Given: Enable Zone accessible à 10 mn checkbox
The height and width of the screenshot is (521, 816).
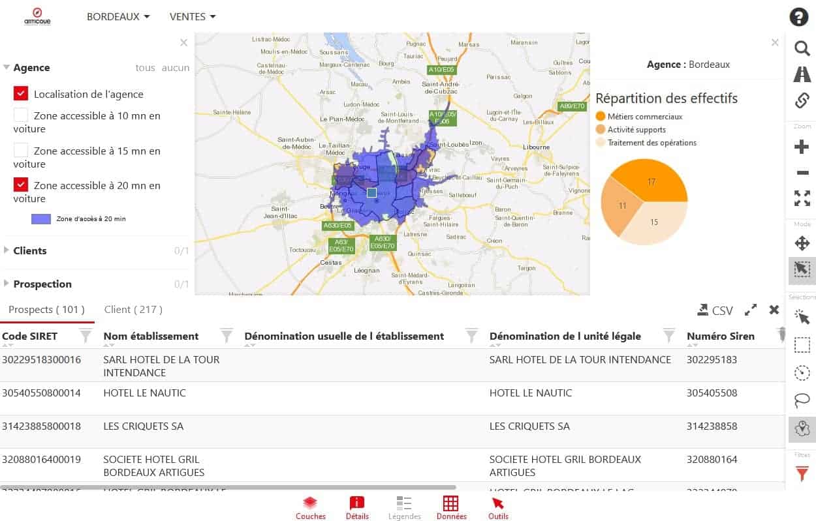Looking at the screenshot, I should click(x=21, y=116).
